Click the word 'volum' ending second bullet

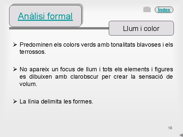(27, 84)
